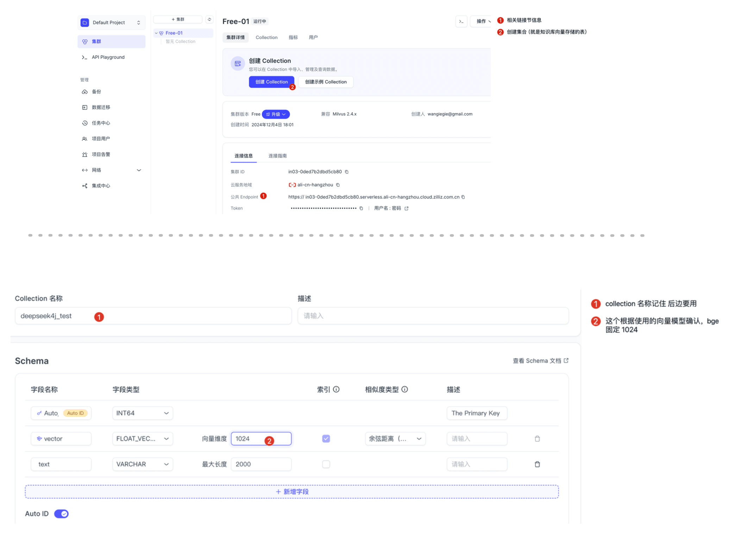The height and width of the screenshot is (534, 746).
Task: Click the Auto primary key name field
Action: [x=61, y=413]
